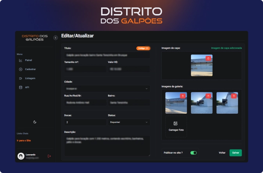Image resolution: width=263 pixels, height=173 pixels.
Task: Click the Título input field
Action: 107,55
